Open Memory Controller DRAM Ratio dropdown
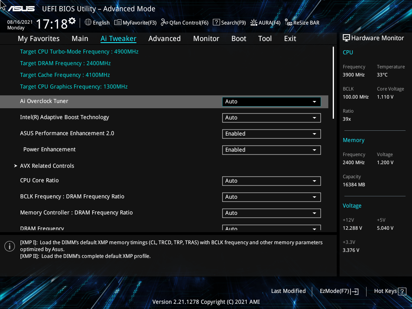The height and width of the screenshot is (309, 412). 272,213
